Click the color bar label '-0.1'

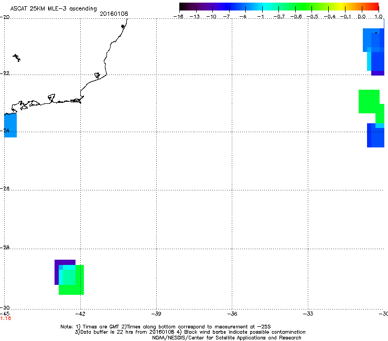pyautogui.click(x=346, y=17)
